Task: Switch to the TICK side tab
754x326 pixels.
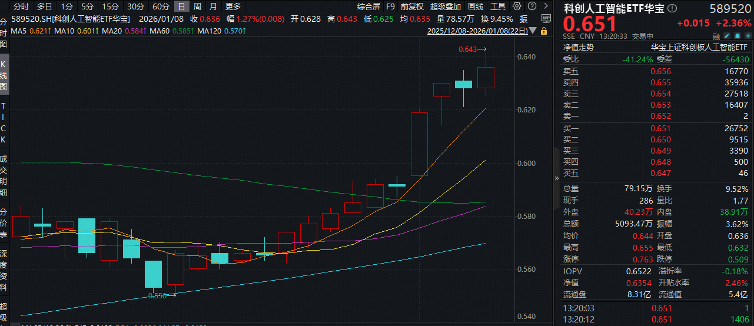Action: tap(4, 122)
